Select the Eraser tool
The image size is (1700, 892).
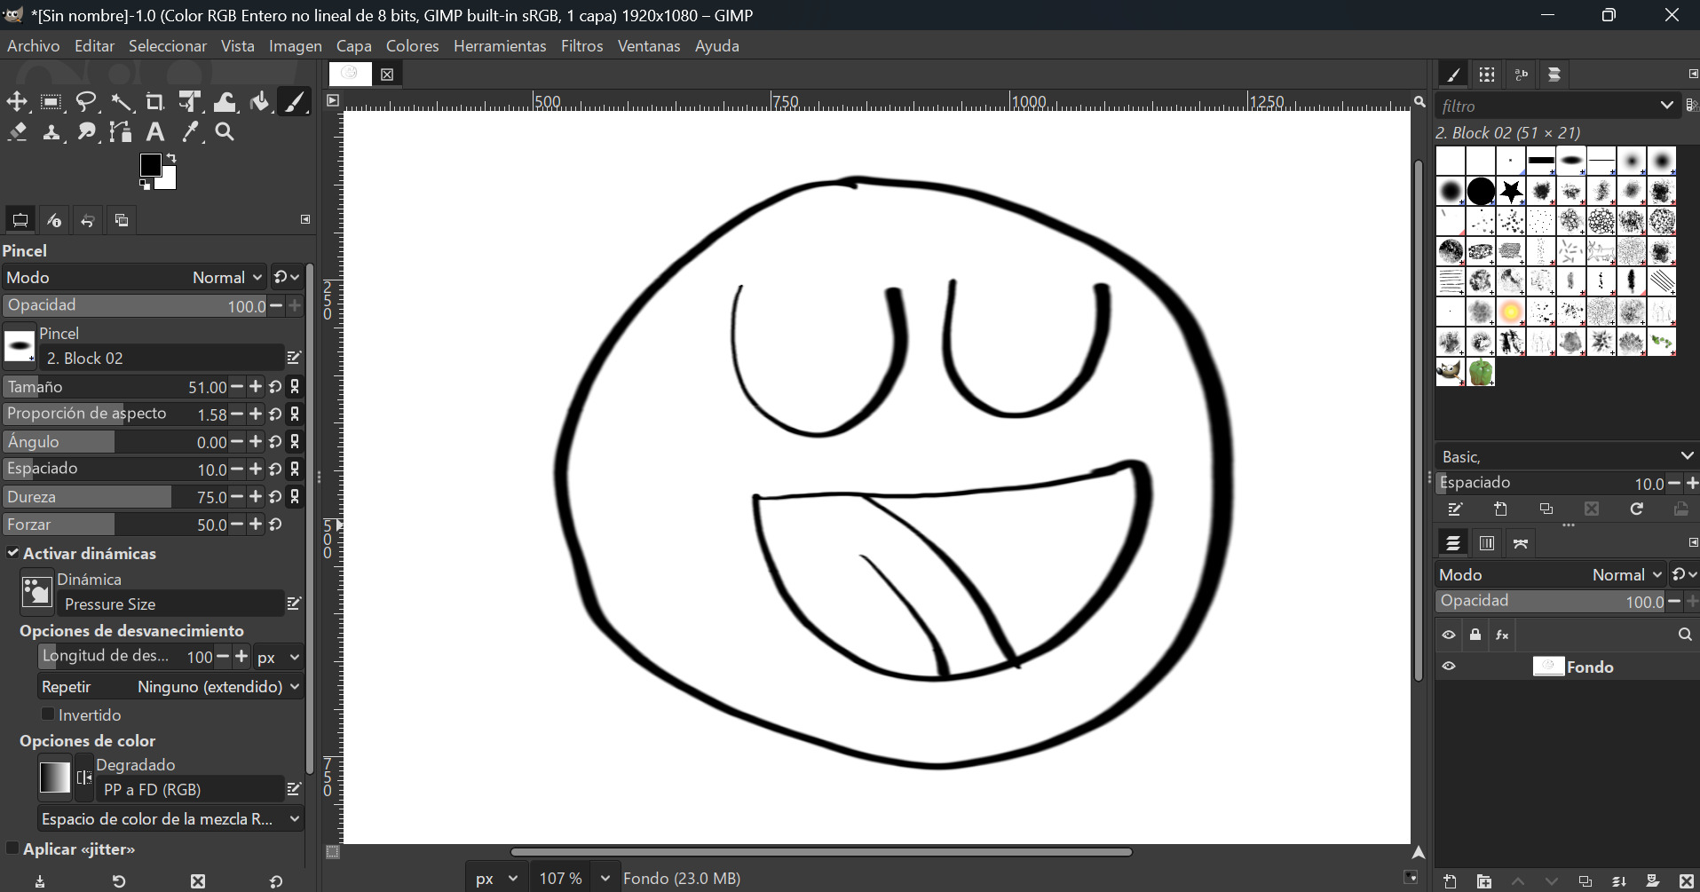[x=17, y=131]
